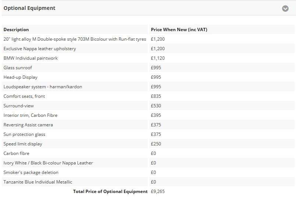The image size is (296, 204).
Task: Select Smoker's package deletion row
Action: pyautogui.click(x=148, y=173)
